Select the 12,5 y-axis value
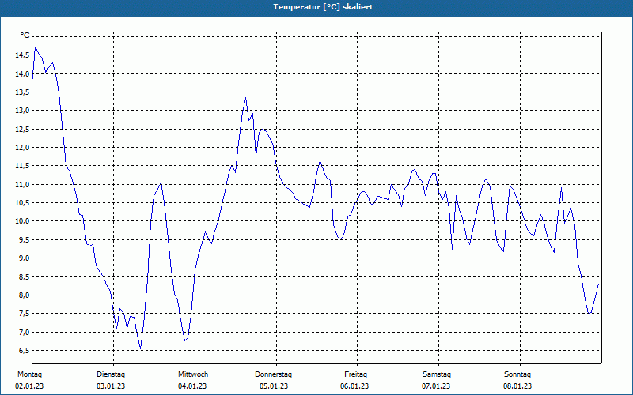The height and width of the screenshot is (395, 633). (x=22, y=129)
